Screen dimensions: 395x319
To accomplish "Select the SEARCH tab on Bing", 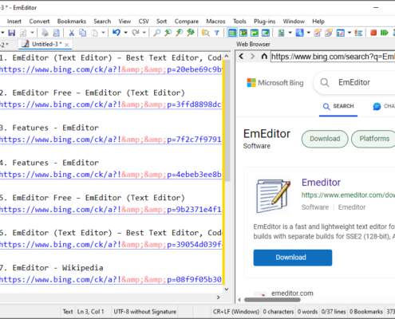I will [x=338, y=106].
